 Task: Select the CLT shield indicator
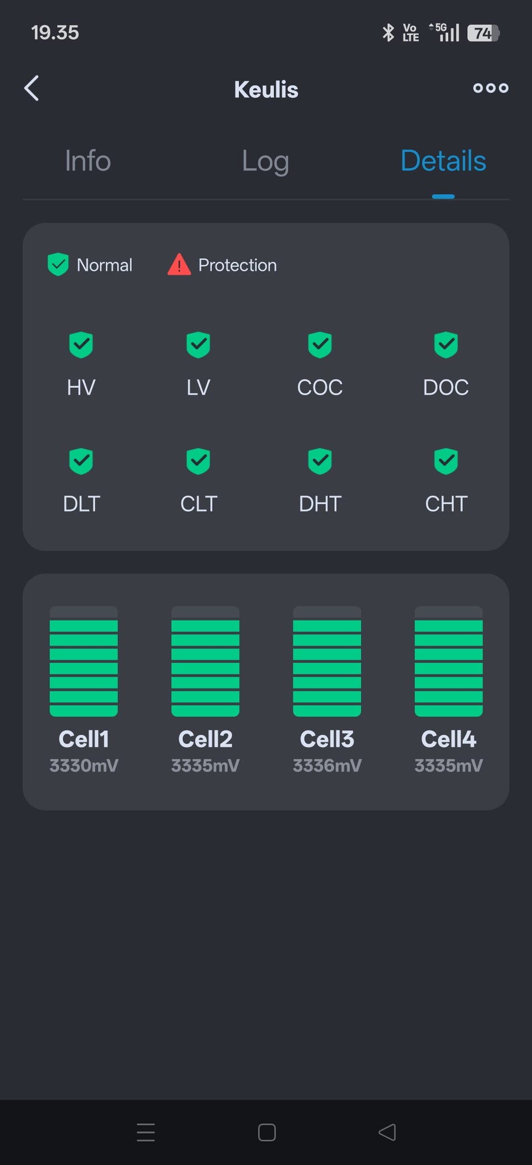198,461
